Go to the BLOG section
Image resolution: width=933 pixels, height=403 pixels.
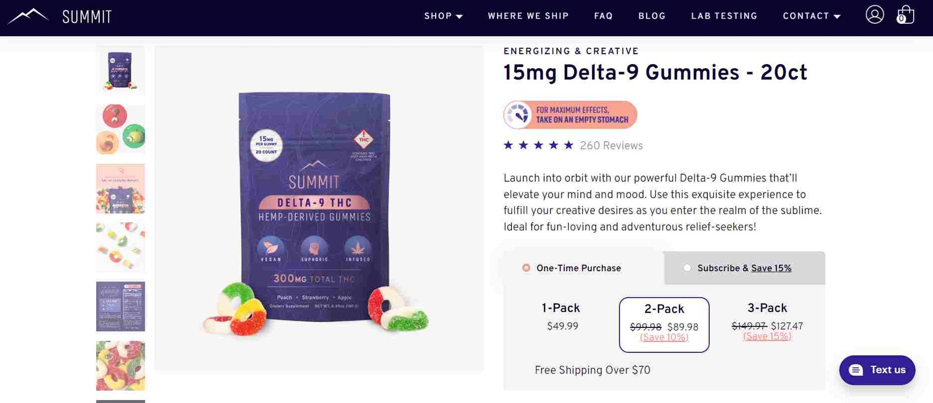652,16
